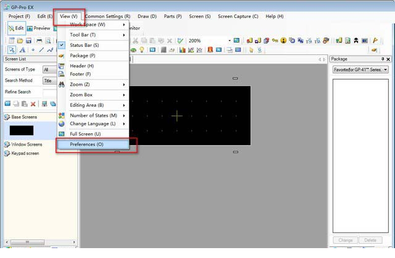Pin the Package panel

(x=383, y=59)
